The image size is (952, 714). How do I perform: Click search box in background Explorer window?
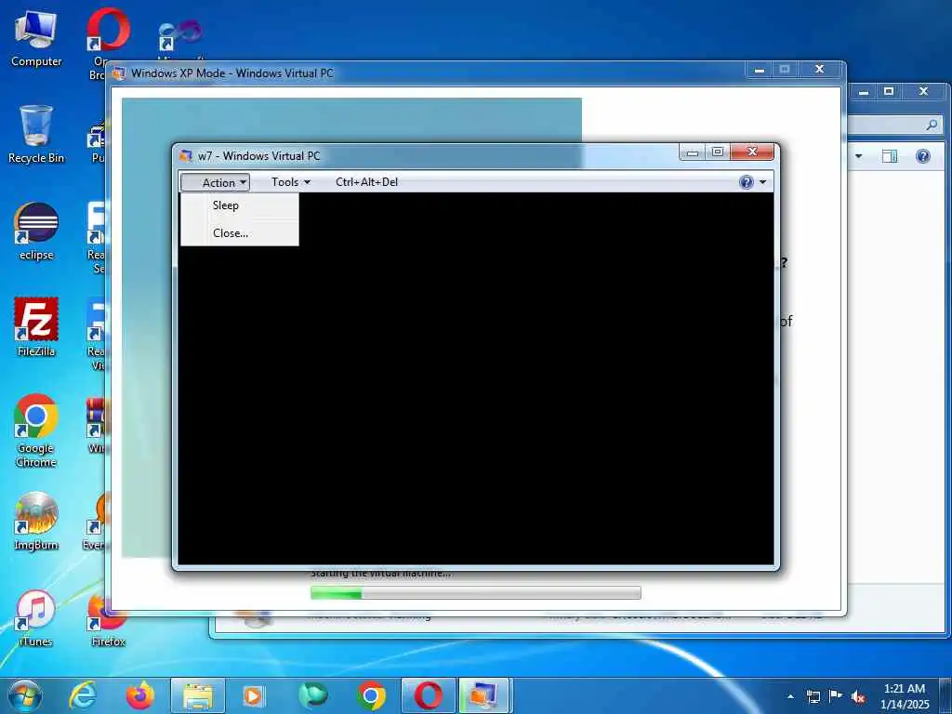click(x=893, y=126)
